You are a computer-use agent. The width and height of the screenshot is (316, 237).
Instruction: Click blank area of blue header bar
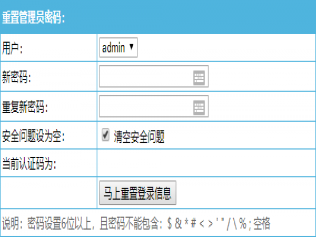coord(211,18)
